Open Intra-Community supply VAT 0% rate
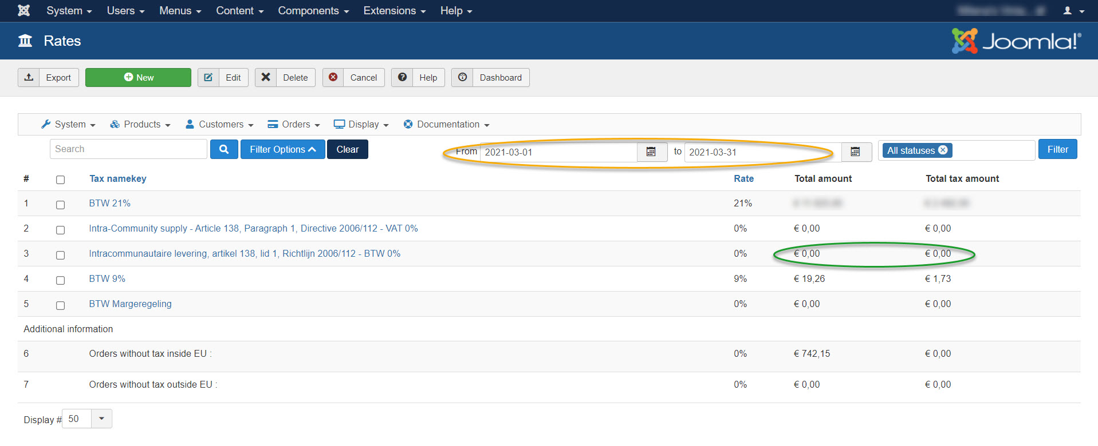This screenshot has height=446, width=1098. click(x=254, y=228)
